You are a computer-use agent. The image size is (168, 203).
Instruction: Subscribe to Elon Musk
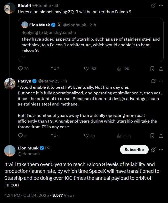coord(134,149)
